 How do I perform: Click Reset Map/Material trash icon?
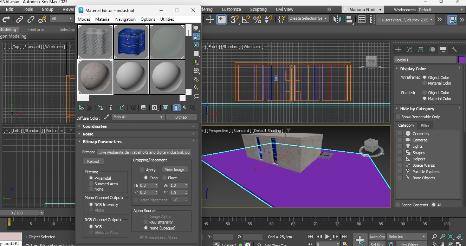111,108
